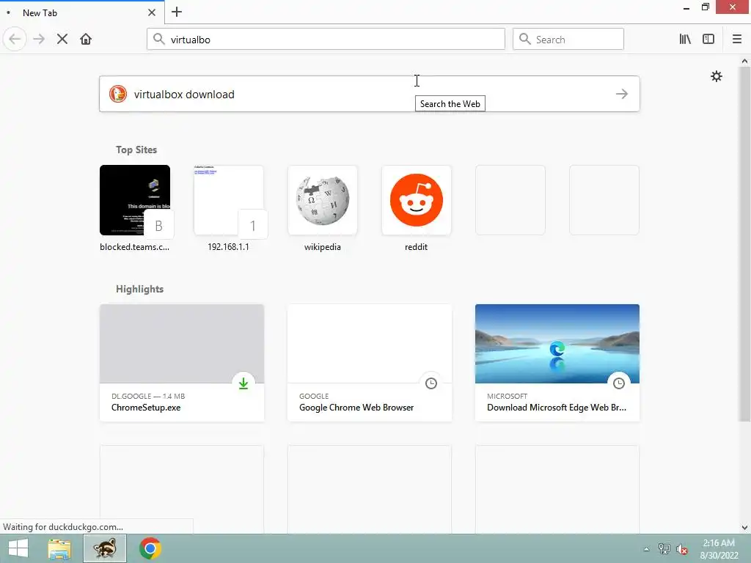Open the 192.168.1.1 top site tile
Viewport: 751px width, 563px height.
click(x=229, y=207)
